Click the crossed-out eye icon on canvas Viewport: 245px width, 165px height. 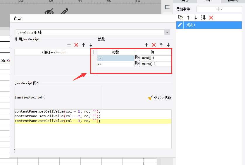pos(49,11)
